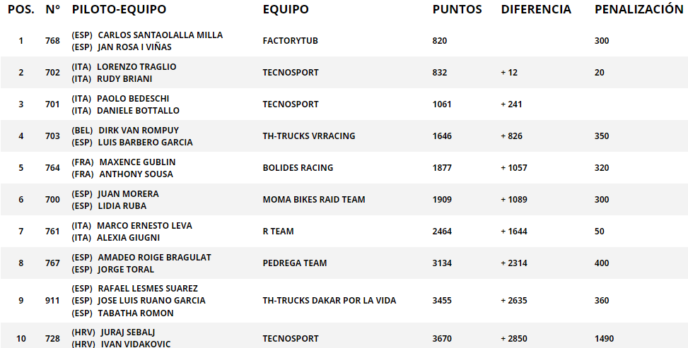Click the PILOTO-EQUIPO column header

(x=119, y=9)
